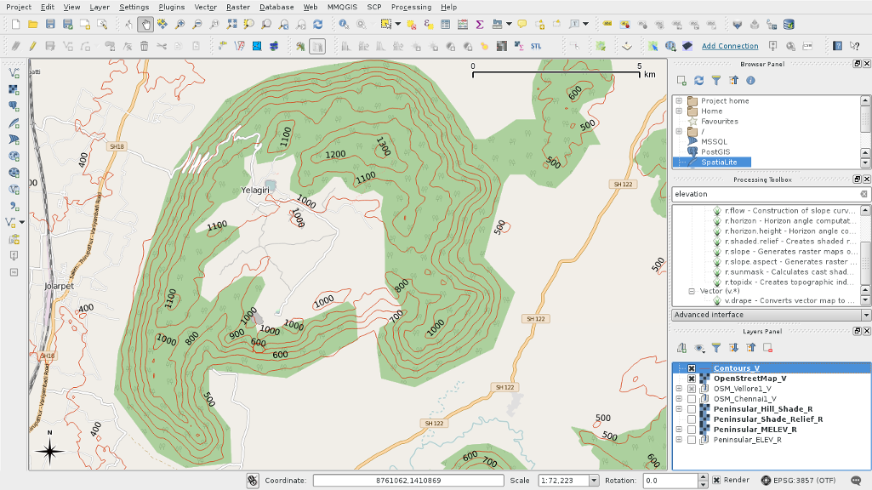872x490 pixels.
Task: Select the Pan Map hand tool
Action: [145, 25]
